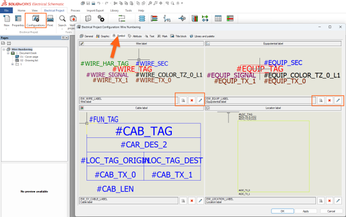Click the Configurations ribbon icon
This screenshot has height=217, width=346.
36,19
